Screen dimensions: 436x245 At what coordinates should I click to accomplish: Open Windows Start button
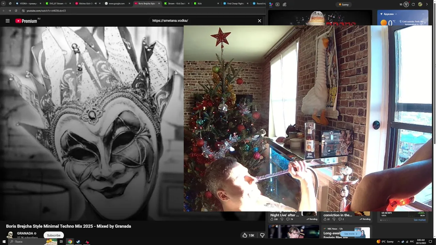point(3,242)
